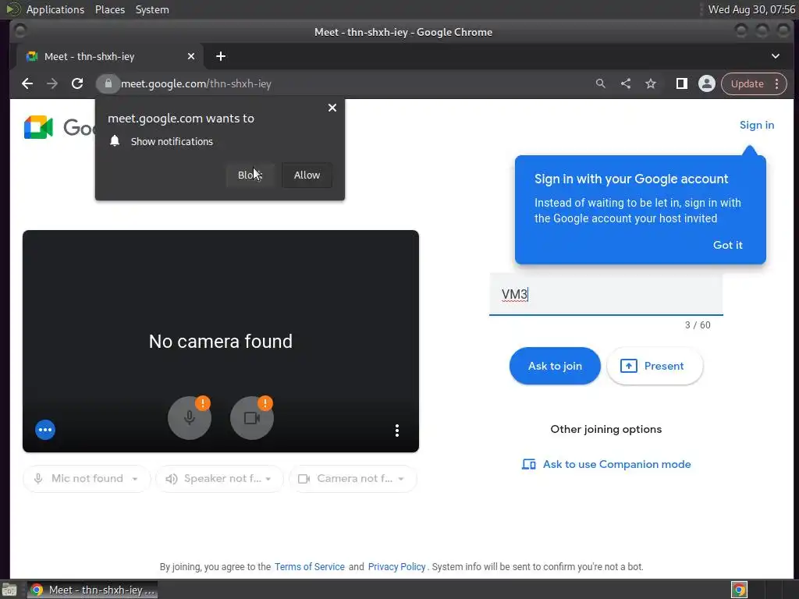Click the Meet taskbar window entry
Screen dimensions: 799x599
point(92,590)
